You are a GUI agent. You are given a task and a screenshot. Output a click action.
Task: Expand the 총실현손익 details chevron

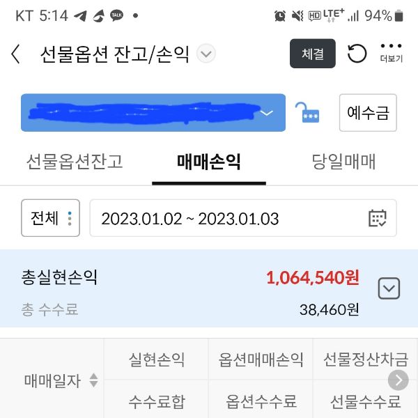tap(389, 288)
